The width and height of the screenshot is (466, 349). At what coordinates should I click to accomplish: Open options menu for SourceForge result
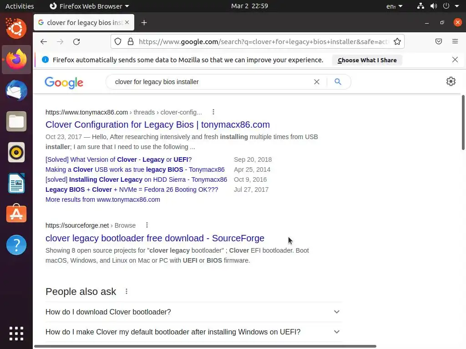[147, 225]
